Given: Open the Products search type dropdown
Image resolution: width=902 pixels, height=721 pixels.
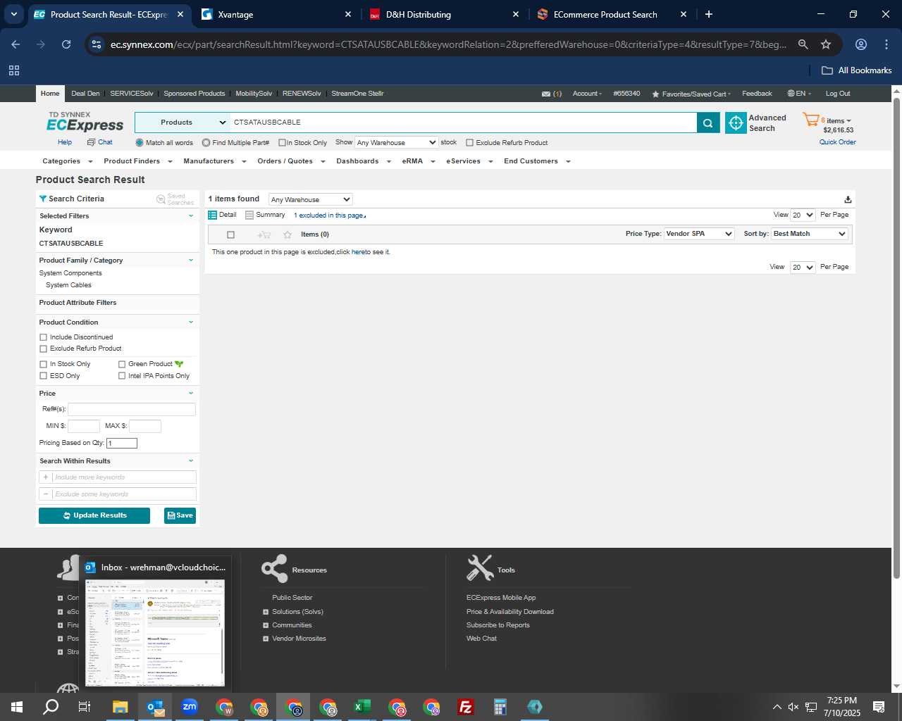Looking at the screenshot, I should (x=182, y=123).
